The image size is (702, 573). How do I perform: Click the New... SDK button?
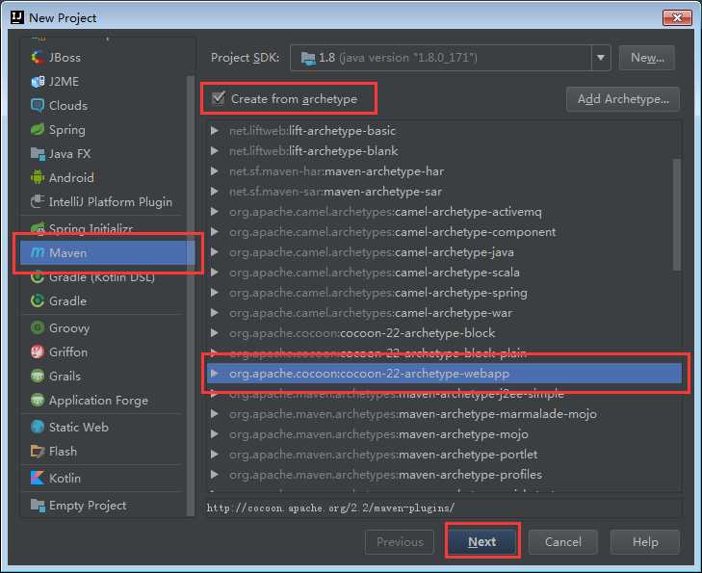point(647,58)
